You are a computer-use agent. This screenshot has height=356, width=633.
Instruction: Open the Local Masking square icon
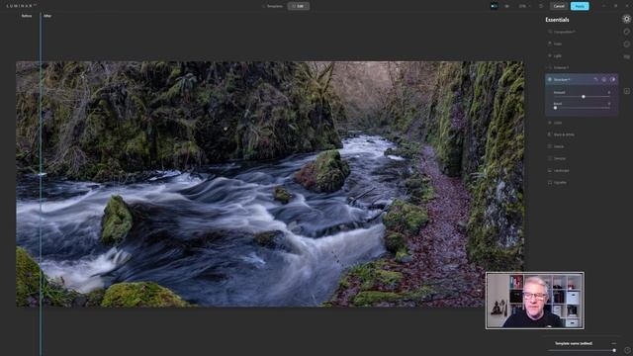click(626, 91)
